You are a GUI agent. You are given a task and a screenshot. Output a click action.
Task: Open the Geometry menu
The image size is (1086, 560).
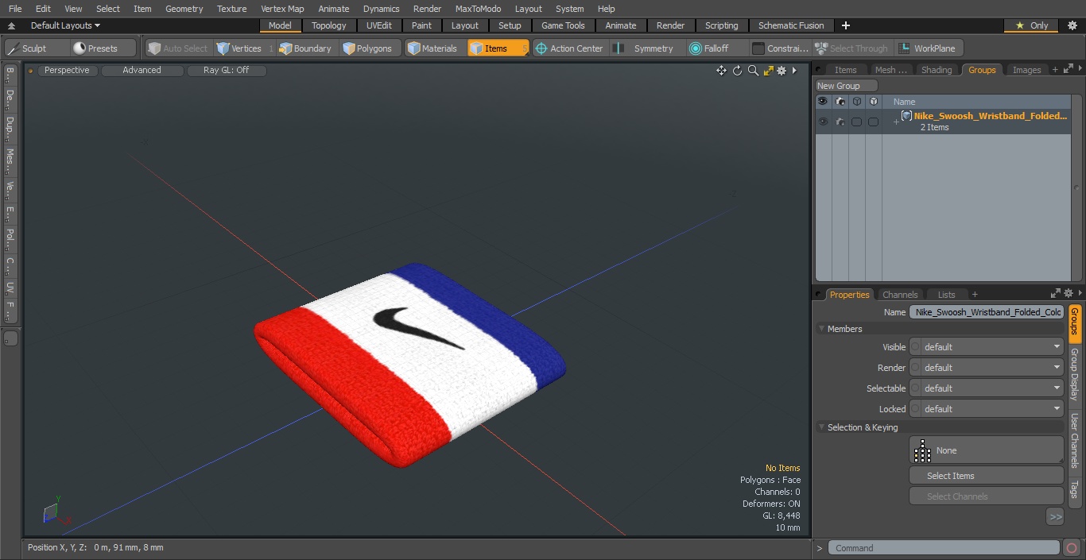pyautogui.click(x=184, y=9)
